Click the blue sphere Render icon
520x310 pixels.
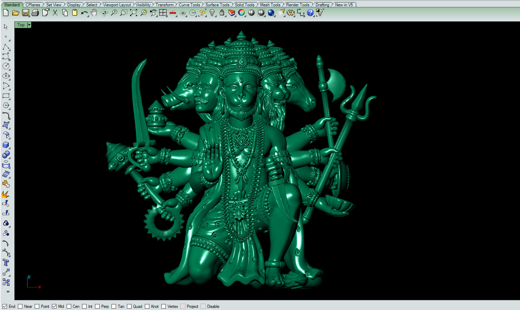[x=271, y=13]
